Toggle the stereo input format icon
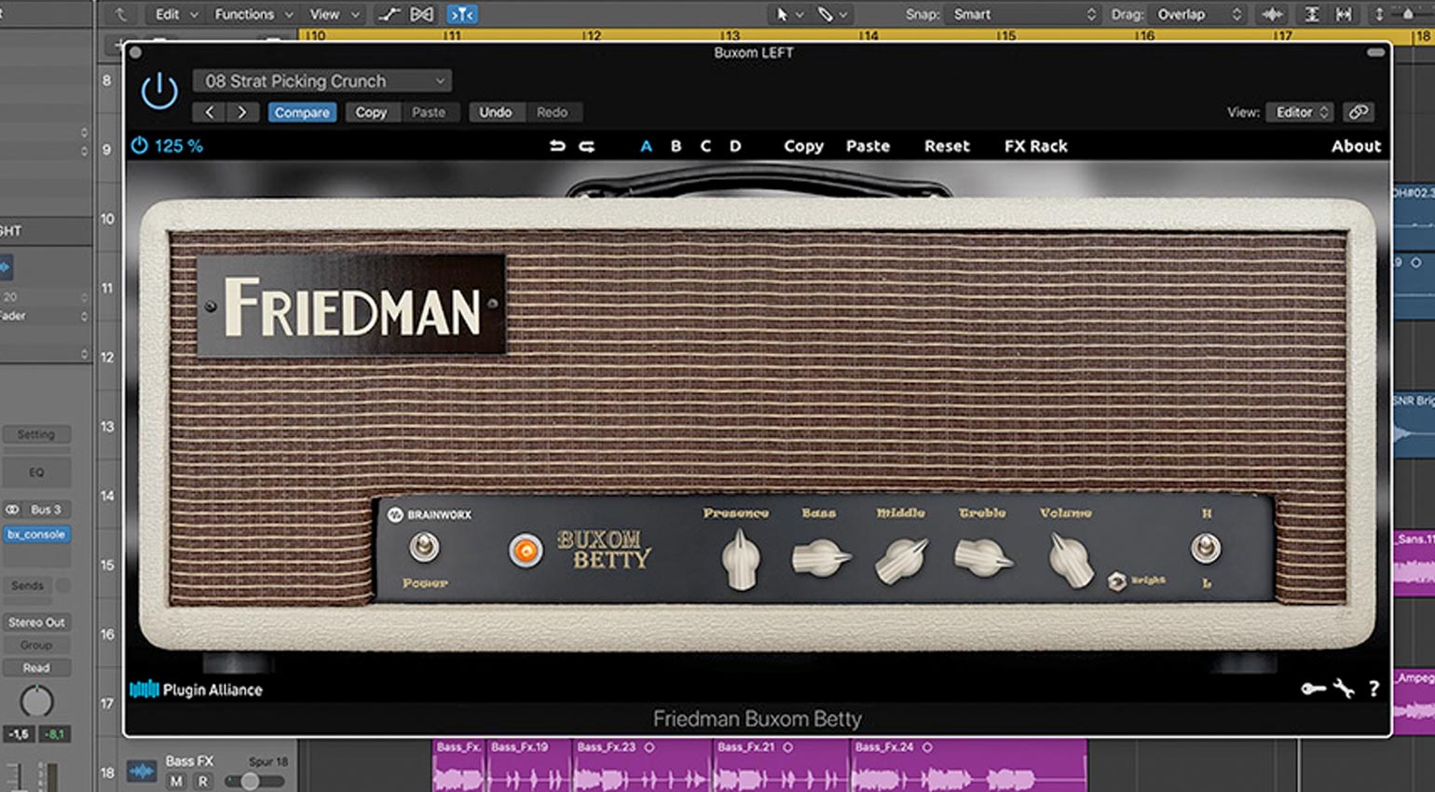Image resolution: width=1435 pixels, height=792 pixels. [12, 510]
